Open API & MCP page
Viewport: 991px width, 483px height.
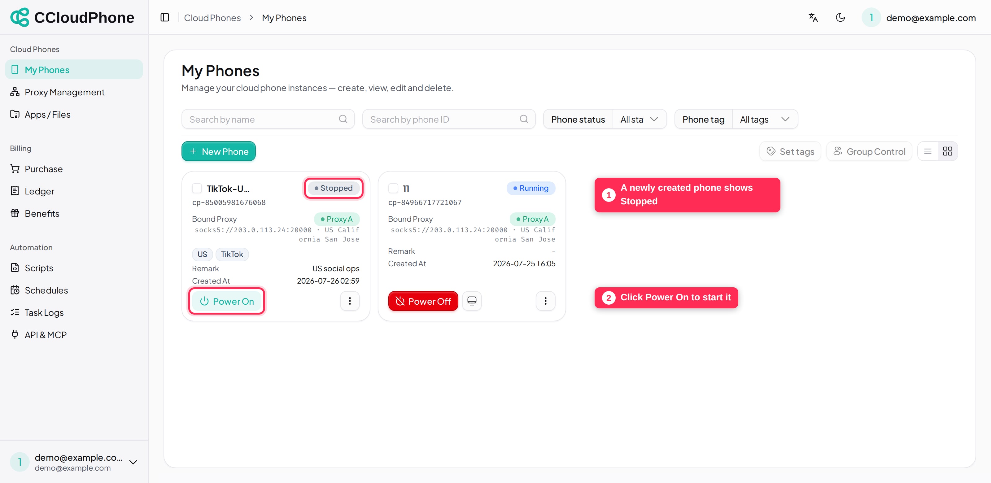(x=74, y=335)
